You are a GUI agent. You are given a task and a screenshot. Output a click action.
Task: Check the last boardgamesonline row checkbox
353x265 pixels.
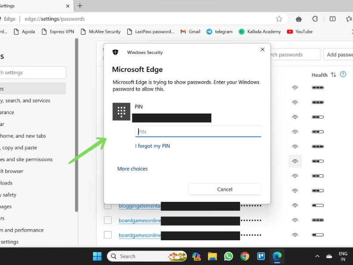(x=108, y=235)
